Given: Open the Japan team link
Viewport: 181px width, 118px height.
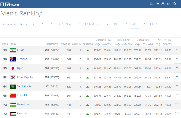Looking at the screenshot, I should coord(20,68).
